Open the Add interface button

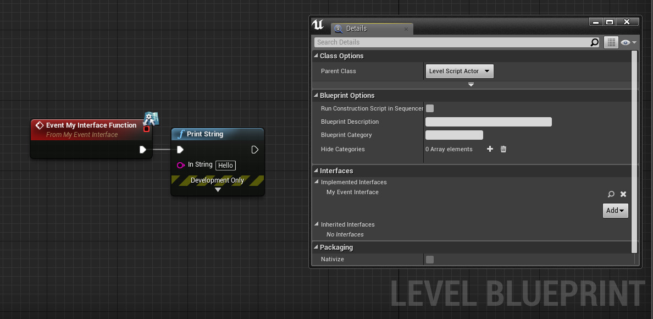pyautogui.click(x=615, y=210)
